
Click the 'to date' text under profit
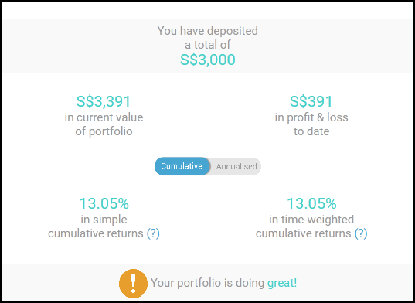311,131
